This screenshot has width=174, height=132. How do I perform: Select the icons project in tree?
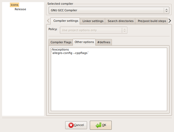pyautogui.click(x=14, y=5)
